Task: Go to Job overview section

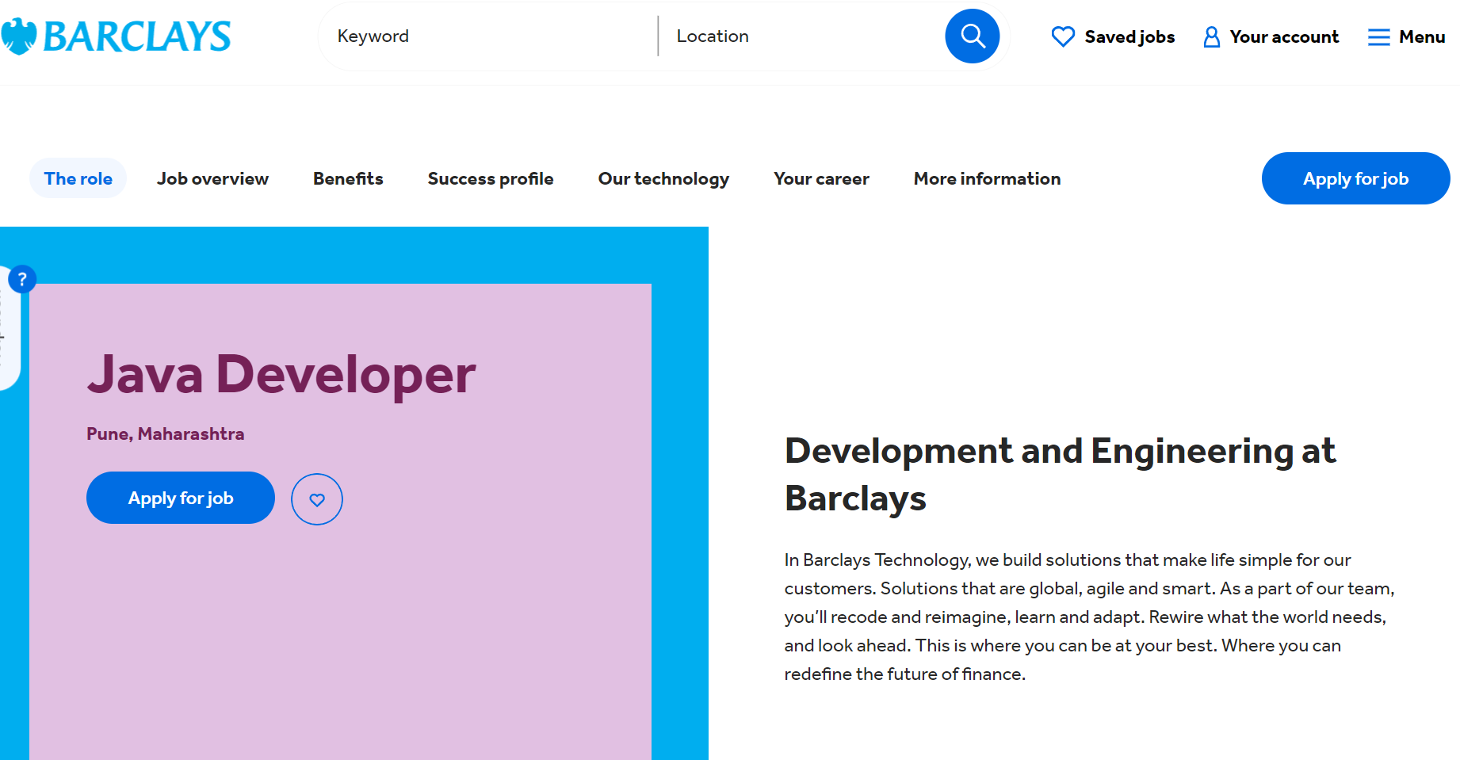Action: [212, 178]
